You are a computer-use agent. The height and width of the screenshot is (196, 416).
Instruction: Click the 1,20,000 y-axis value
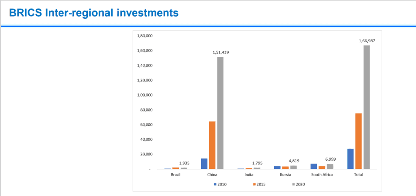pyautogui.click(x=145, y=80)
